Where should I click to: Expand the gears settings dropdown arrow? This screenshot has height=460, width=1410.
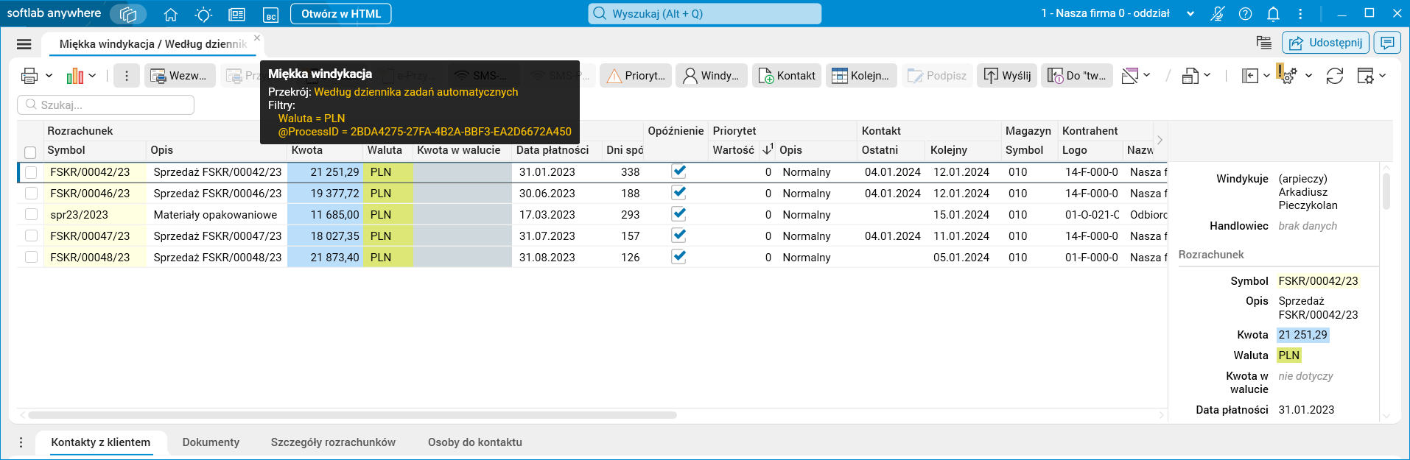pyautogui.click(x=1308, y=75)
